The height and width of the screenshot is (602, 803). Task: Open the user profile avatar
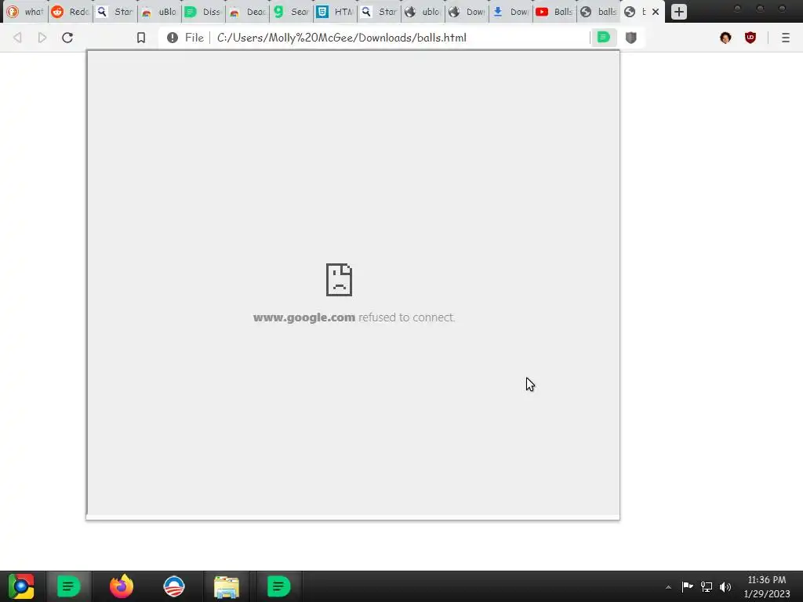point(725,38)
